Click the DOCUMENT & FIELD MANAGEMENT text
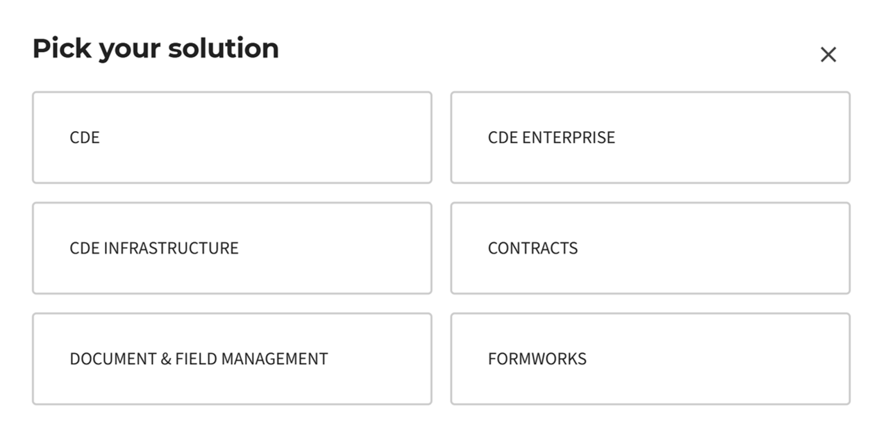This screenshot has width=881, height=437. pyautogui.click(x=199, y=359)
